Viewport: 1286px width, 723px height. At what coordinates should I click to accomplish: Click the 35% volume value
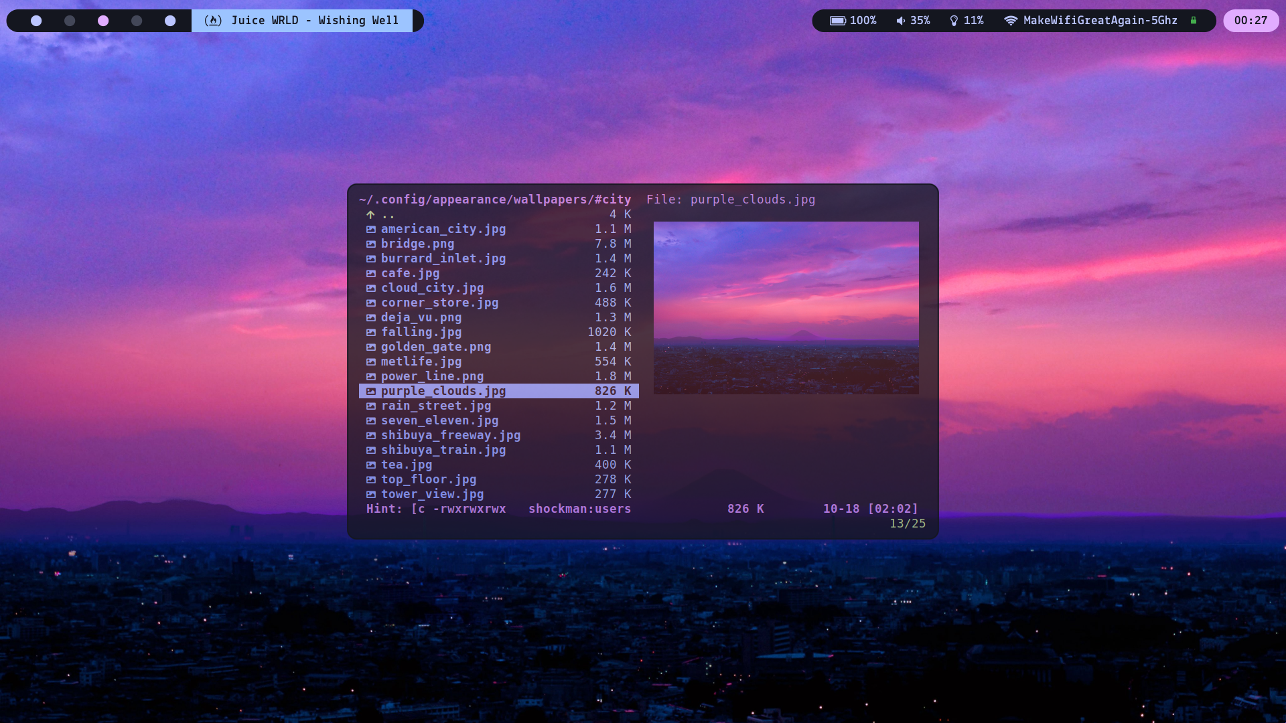pos(920,21)
